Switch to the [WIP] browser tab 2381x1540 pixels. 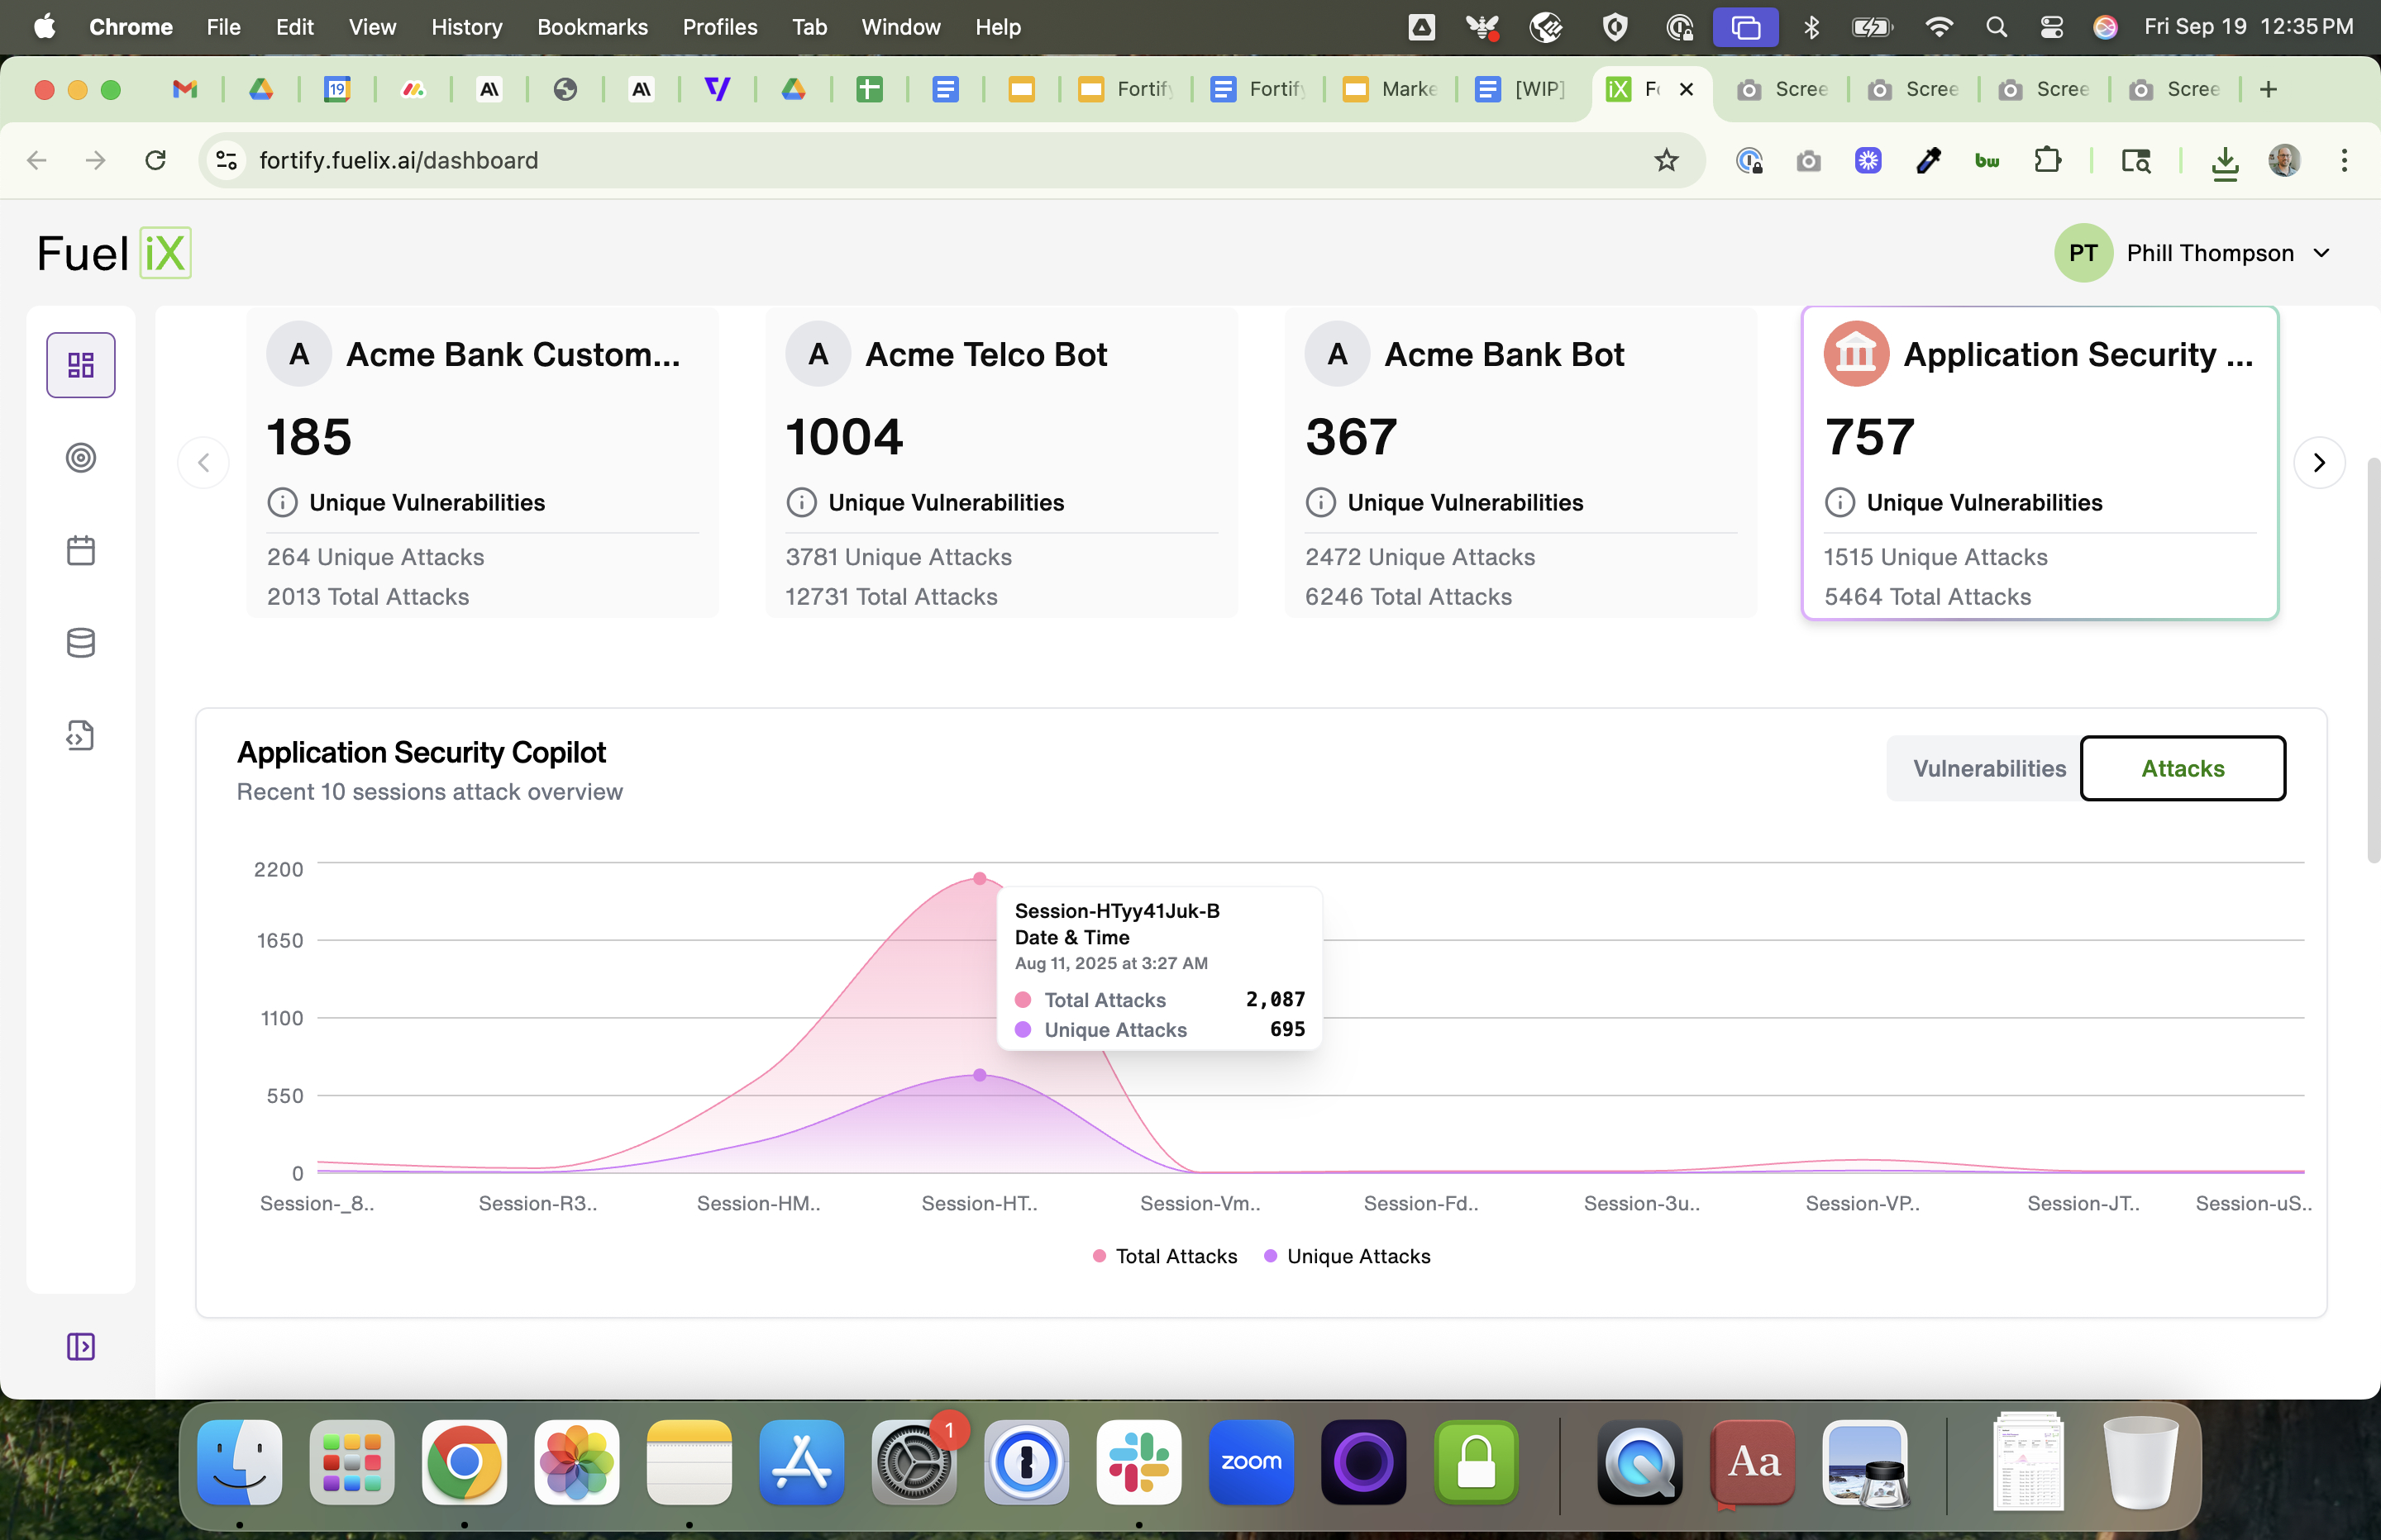1520,90
